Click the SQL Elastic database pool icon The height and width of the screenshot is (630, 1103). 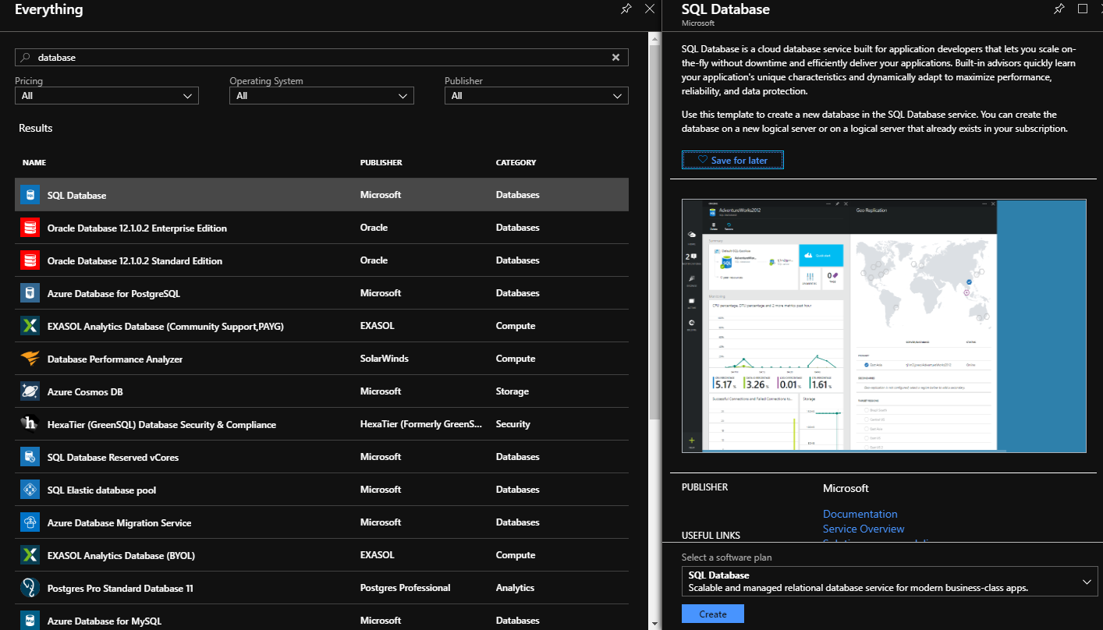click(30, 490)
